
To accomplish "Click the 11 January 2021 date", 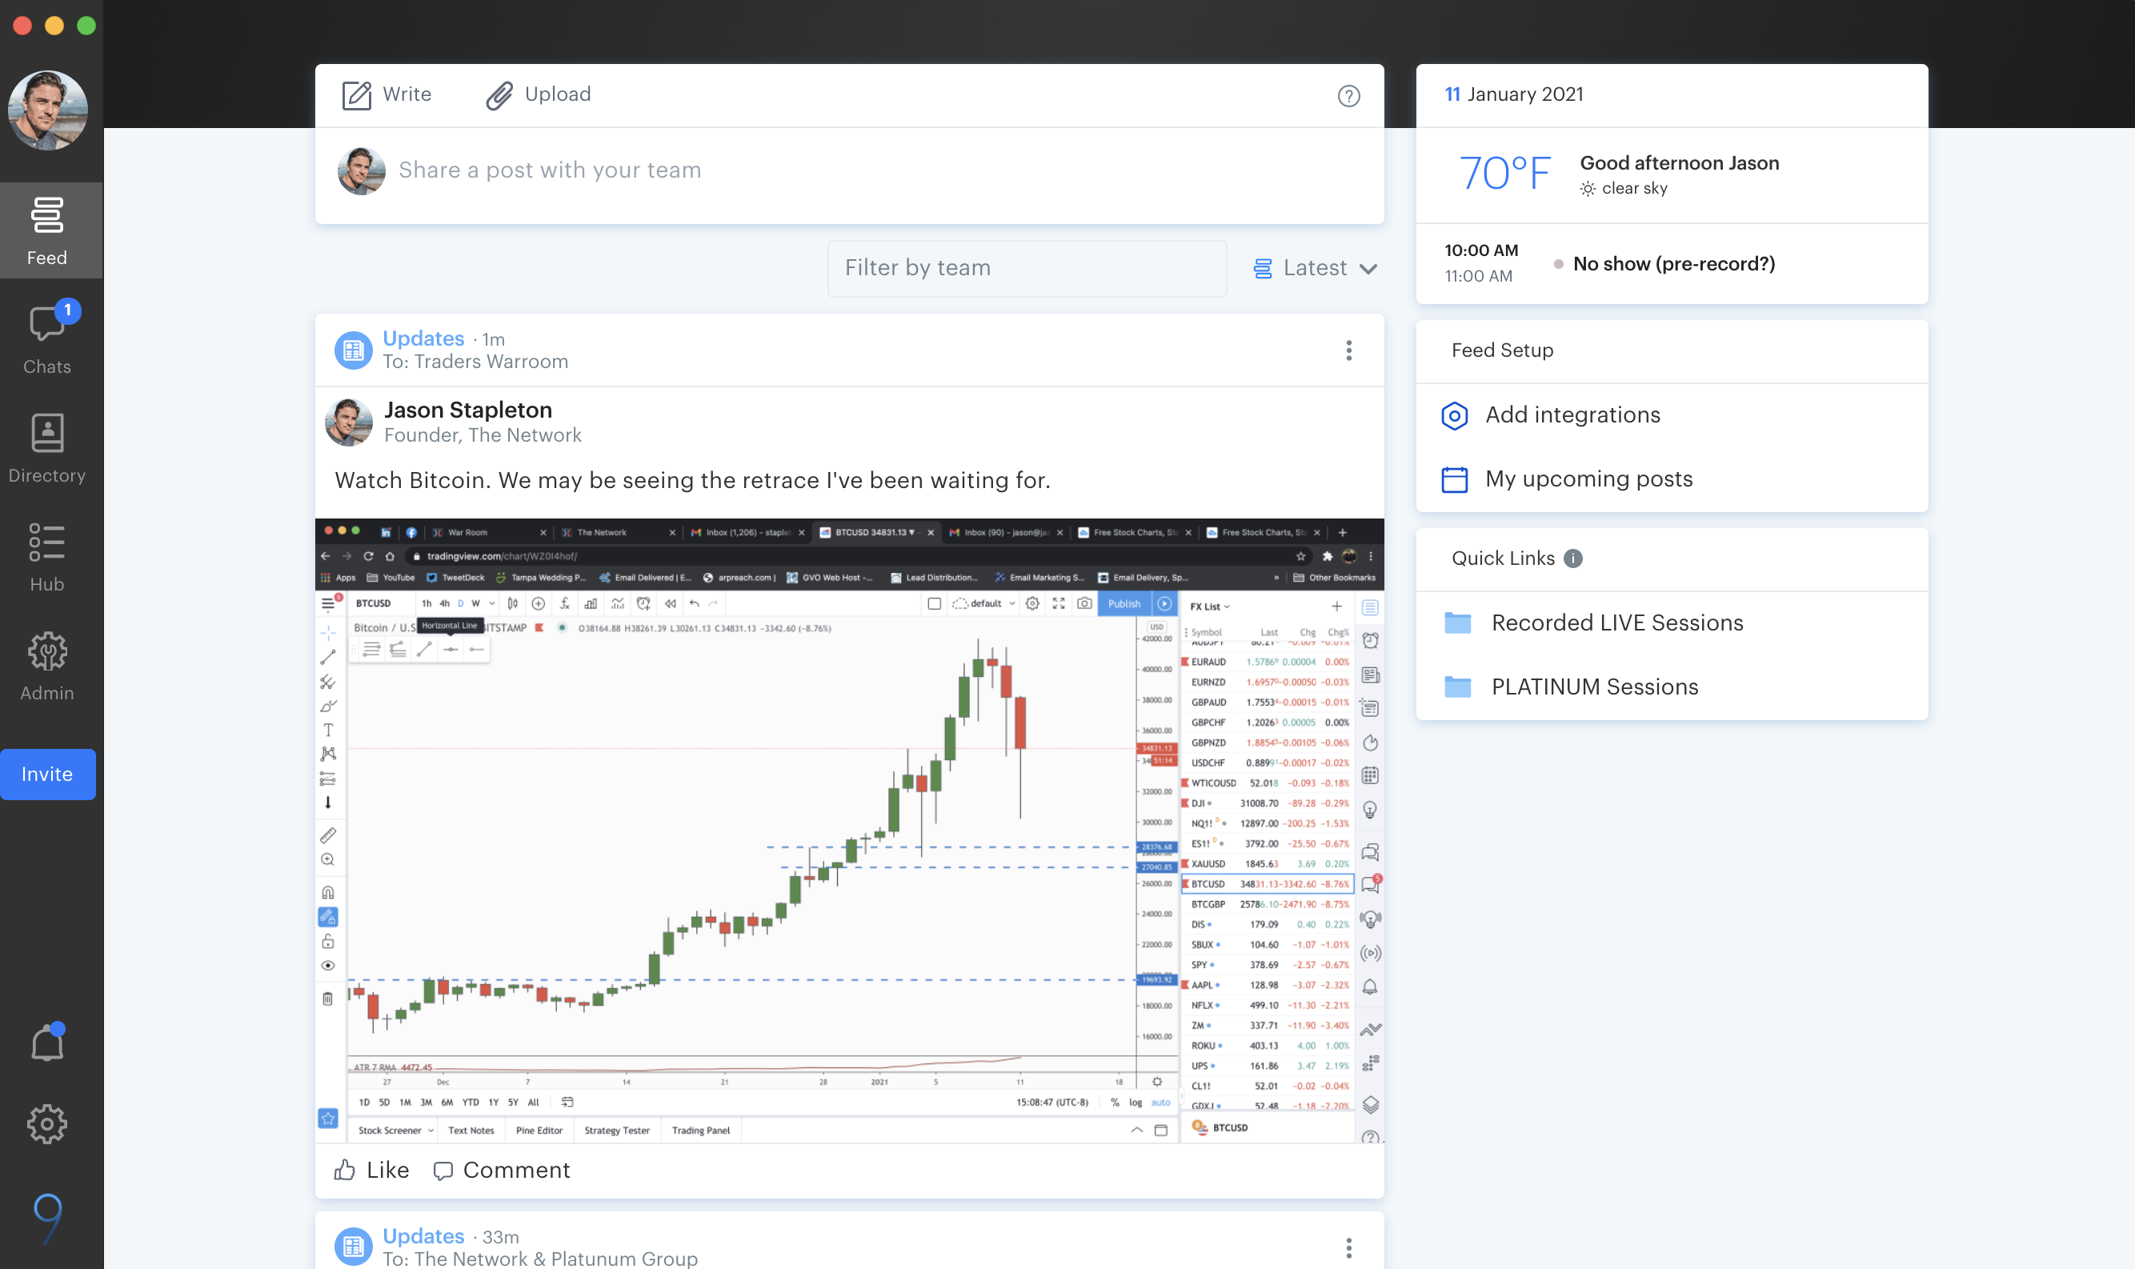I will tap(1513, 94).
